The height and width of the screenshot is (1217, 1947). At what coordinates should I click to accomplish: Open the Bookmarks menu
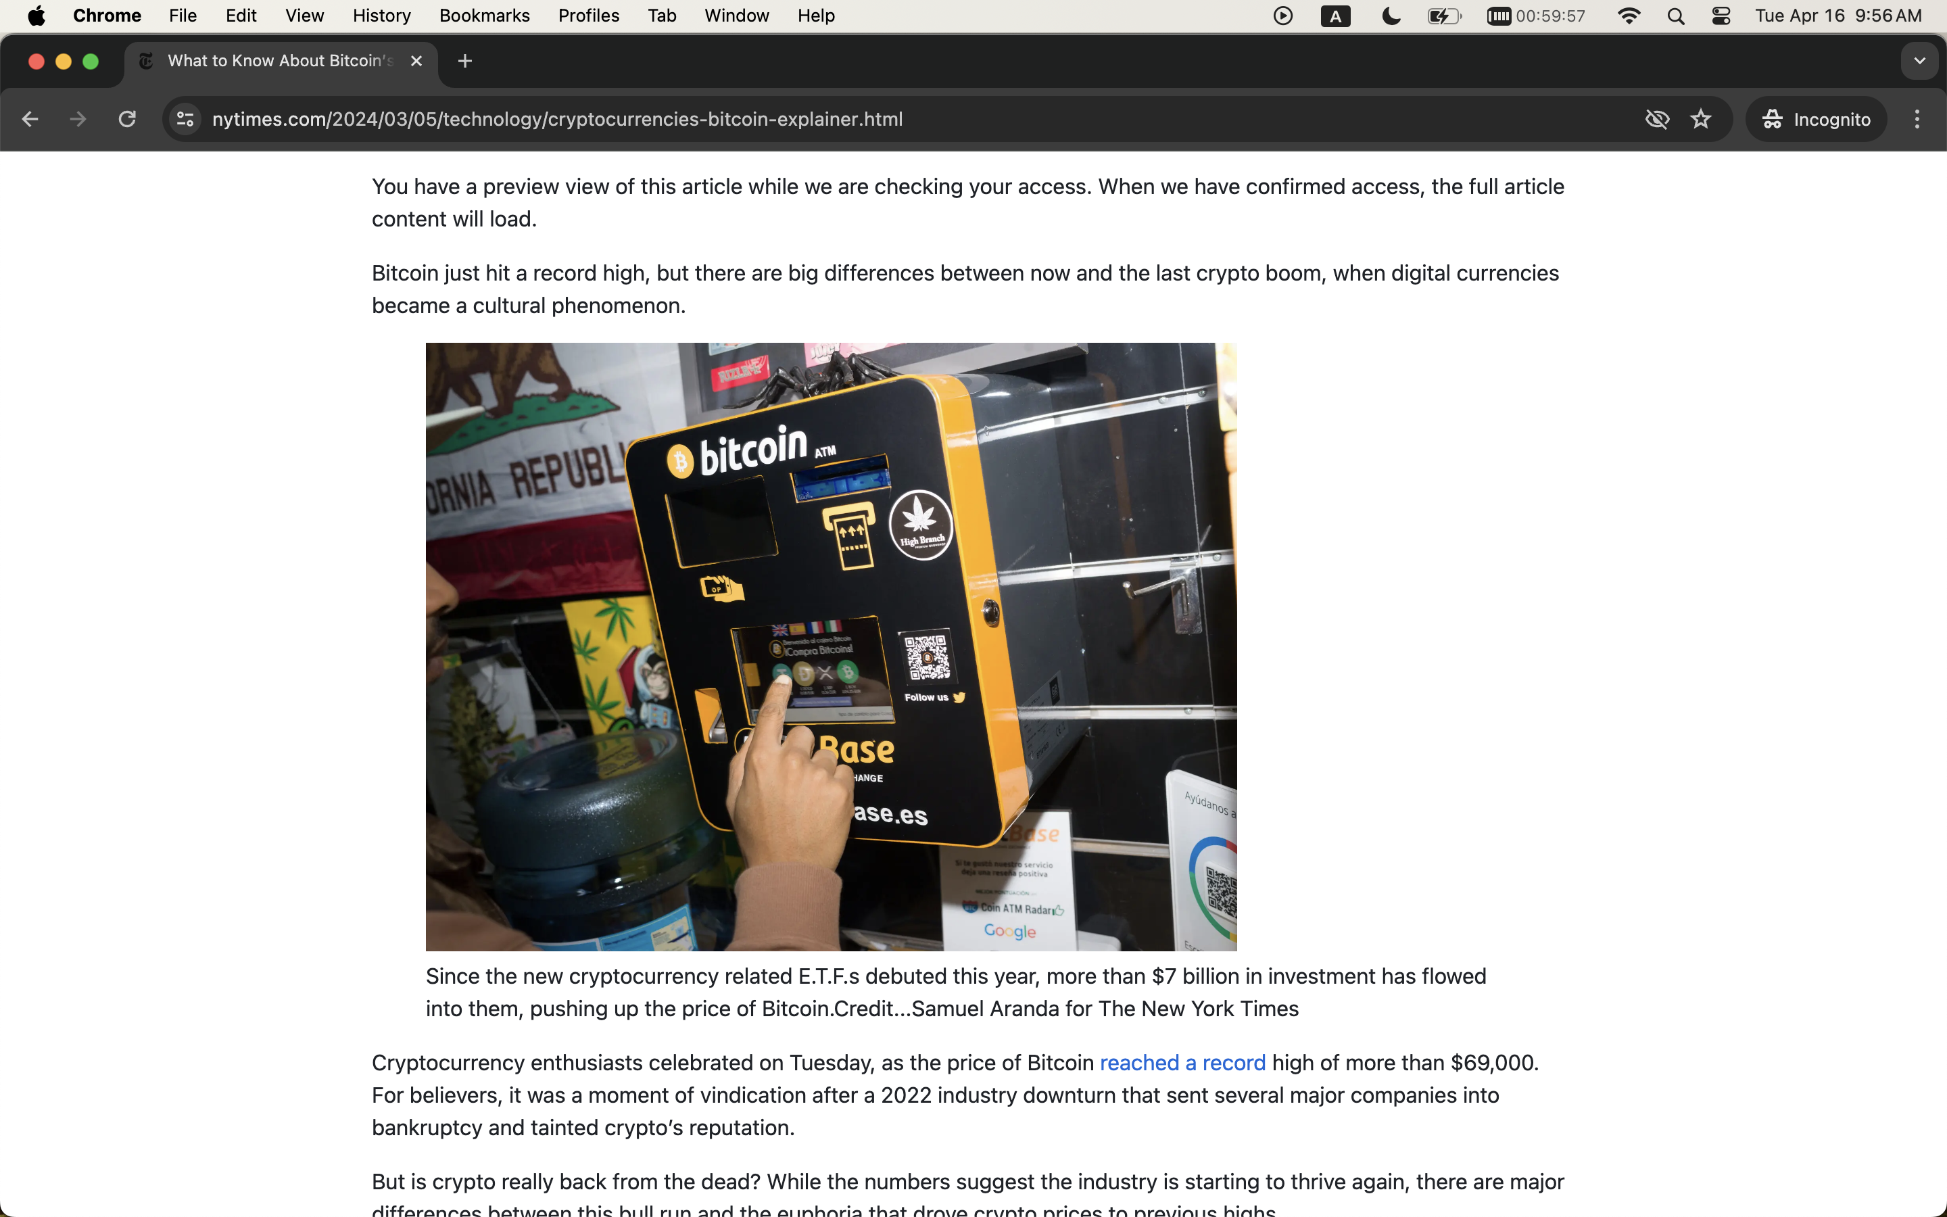[x=484, y=16]
